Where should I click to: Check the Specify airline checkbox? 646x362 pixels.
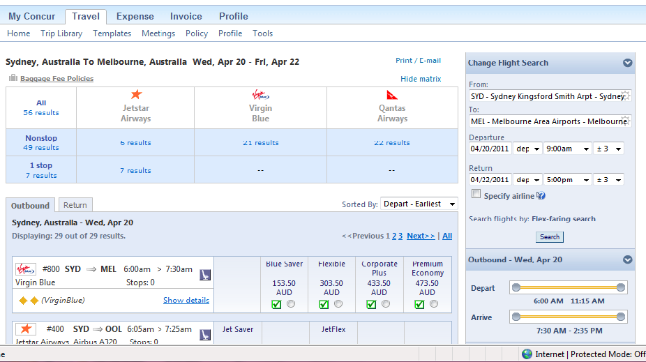pos(476,194)
